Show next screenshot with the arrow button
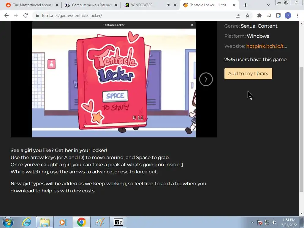The image size is (304, 228). (x=206, y=79)
